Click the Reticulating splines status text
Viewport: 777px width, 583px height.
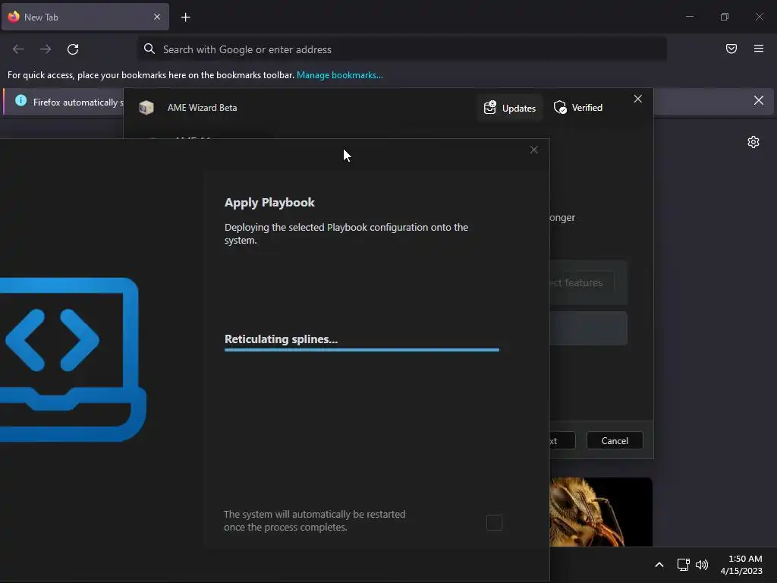(x=281, y=339)
